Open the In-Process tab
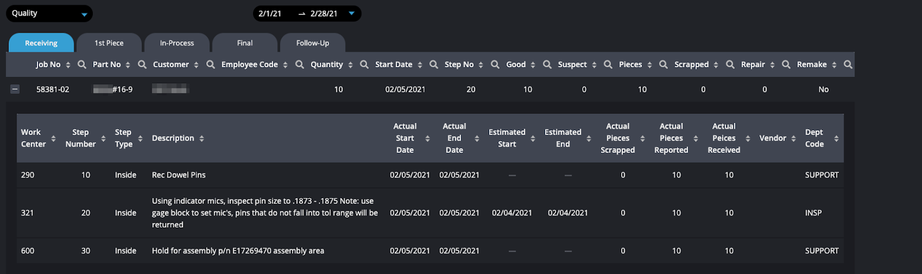This screenshot has width=922, height=274. point(177,43)
